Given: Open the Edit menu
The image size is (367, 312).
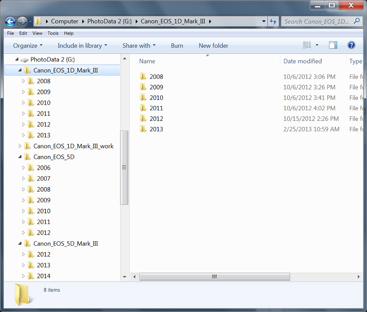Looking at the screenshot, I should coord(23,33).
